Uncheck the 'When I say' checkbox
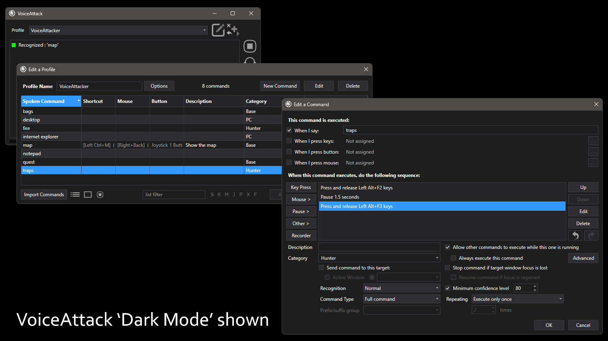The width and height of the screenshot is (608, 341). 289,130
